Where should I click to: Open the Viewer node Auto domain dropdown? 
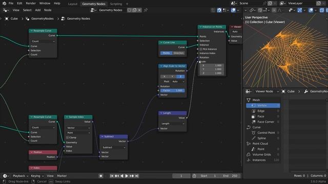tap(236, 32)
